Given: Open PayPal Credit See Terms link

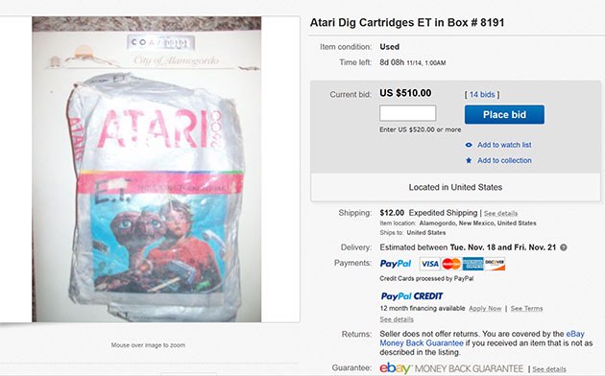Looking at the screenshot, I should pos(526,309).
